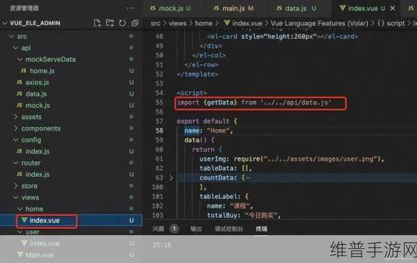Refresh the explorer file tree
417x263 pixels.
[122, 23]
